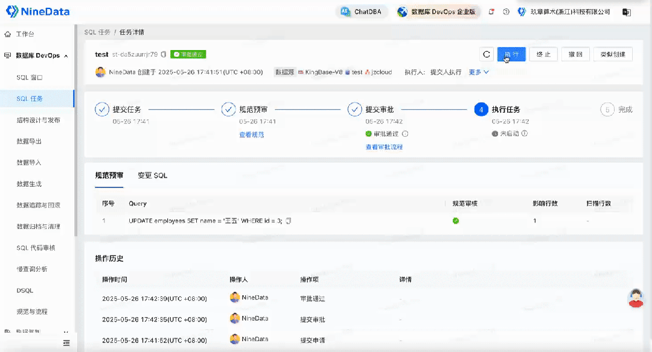
Task: Click the green 规范审核 pass icon
Action: point(456,221)
